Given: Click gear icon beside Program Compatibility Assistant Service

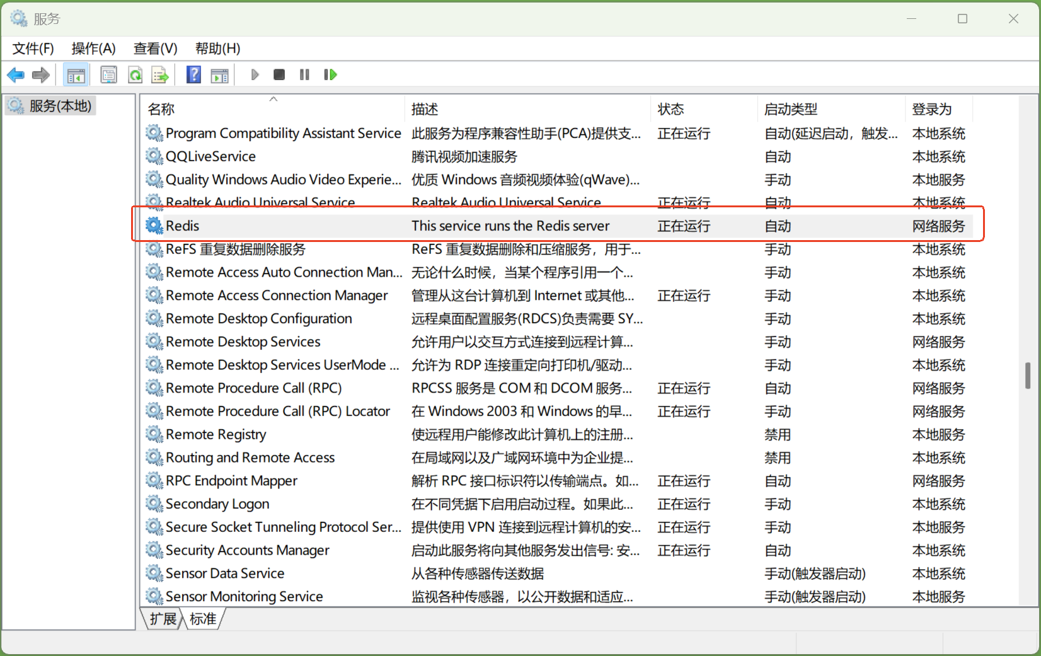Looking at the screenshot, I should (154, 132).
